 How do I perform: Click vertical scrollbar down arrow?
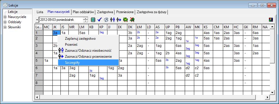pyautogui.click(x=272, y=92)
